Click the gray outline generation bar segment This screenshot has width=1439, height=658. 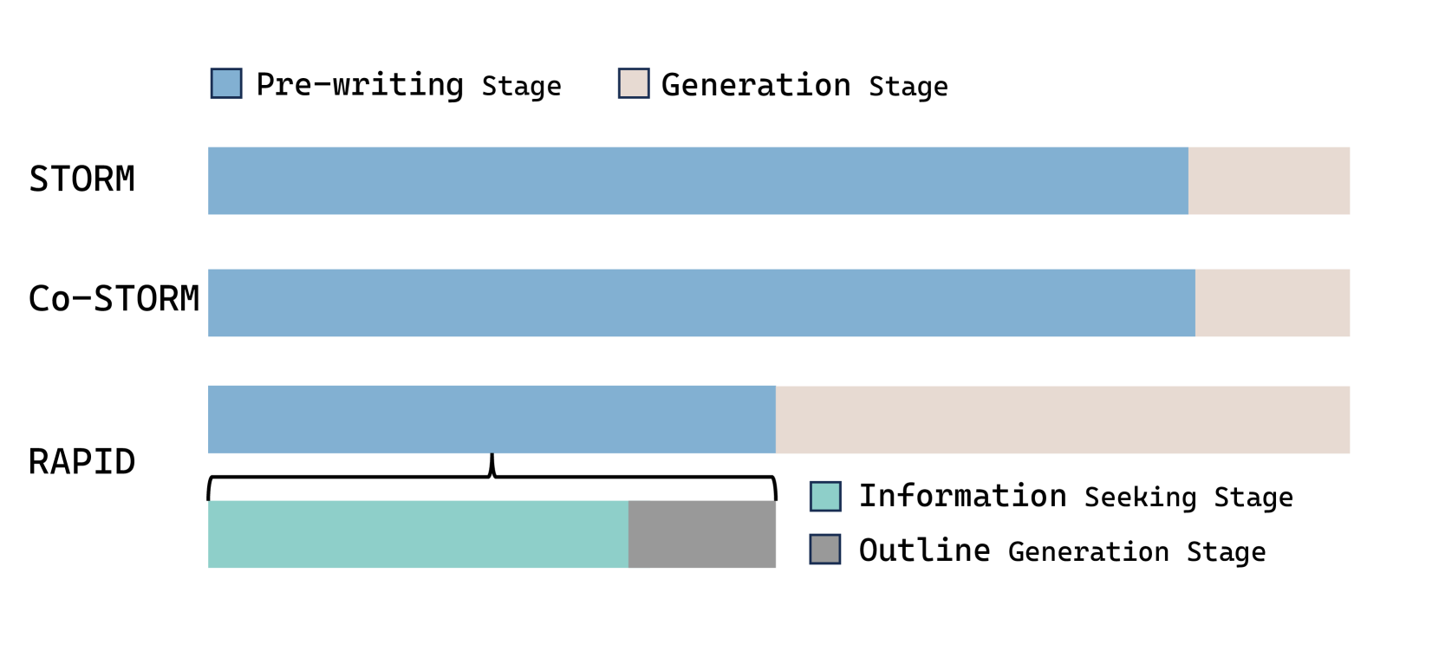click(702, 534)
